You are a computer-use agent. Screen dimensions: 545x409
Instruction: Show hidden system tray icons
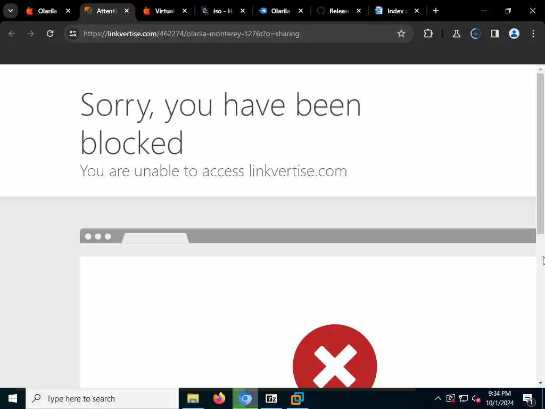(x=438, y=398)
